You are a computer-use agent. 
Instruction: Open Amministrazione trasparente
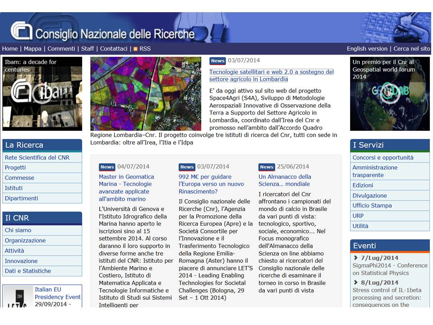pos(390,172)
